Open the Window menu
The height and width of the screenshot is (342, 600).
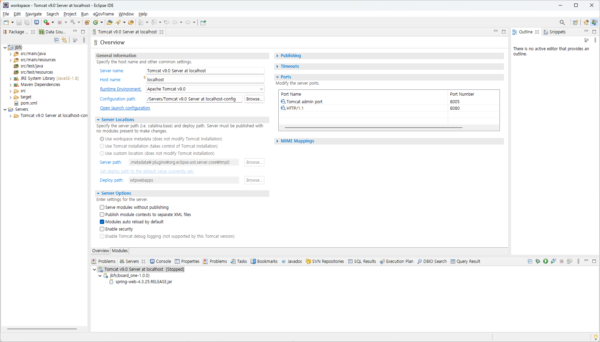click(126, 14)
